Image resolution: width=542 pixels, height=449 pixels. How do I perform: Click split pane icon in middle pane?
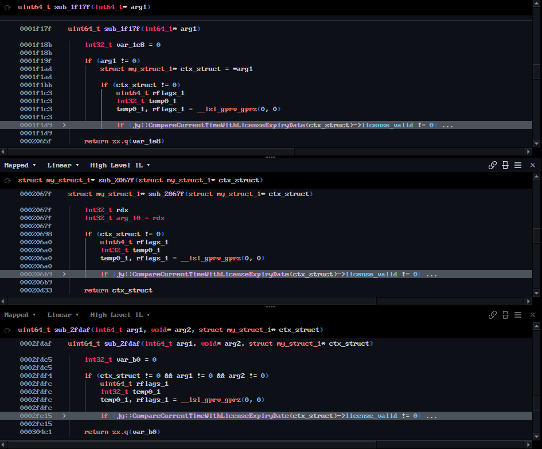505,165
